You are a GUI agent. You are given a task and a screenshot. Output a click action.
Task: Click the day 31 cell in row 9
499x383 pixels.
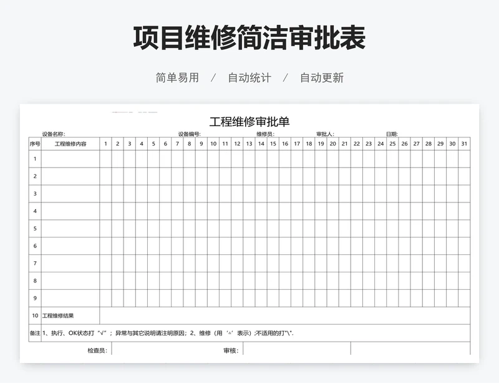coord(464,298)
